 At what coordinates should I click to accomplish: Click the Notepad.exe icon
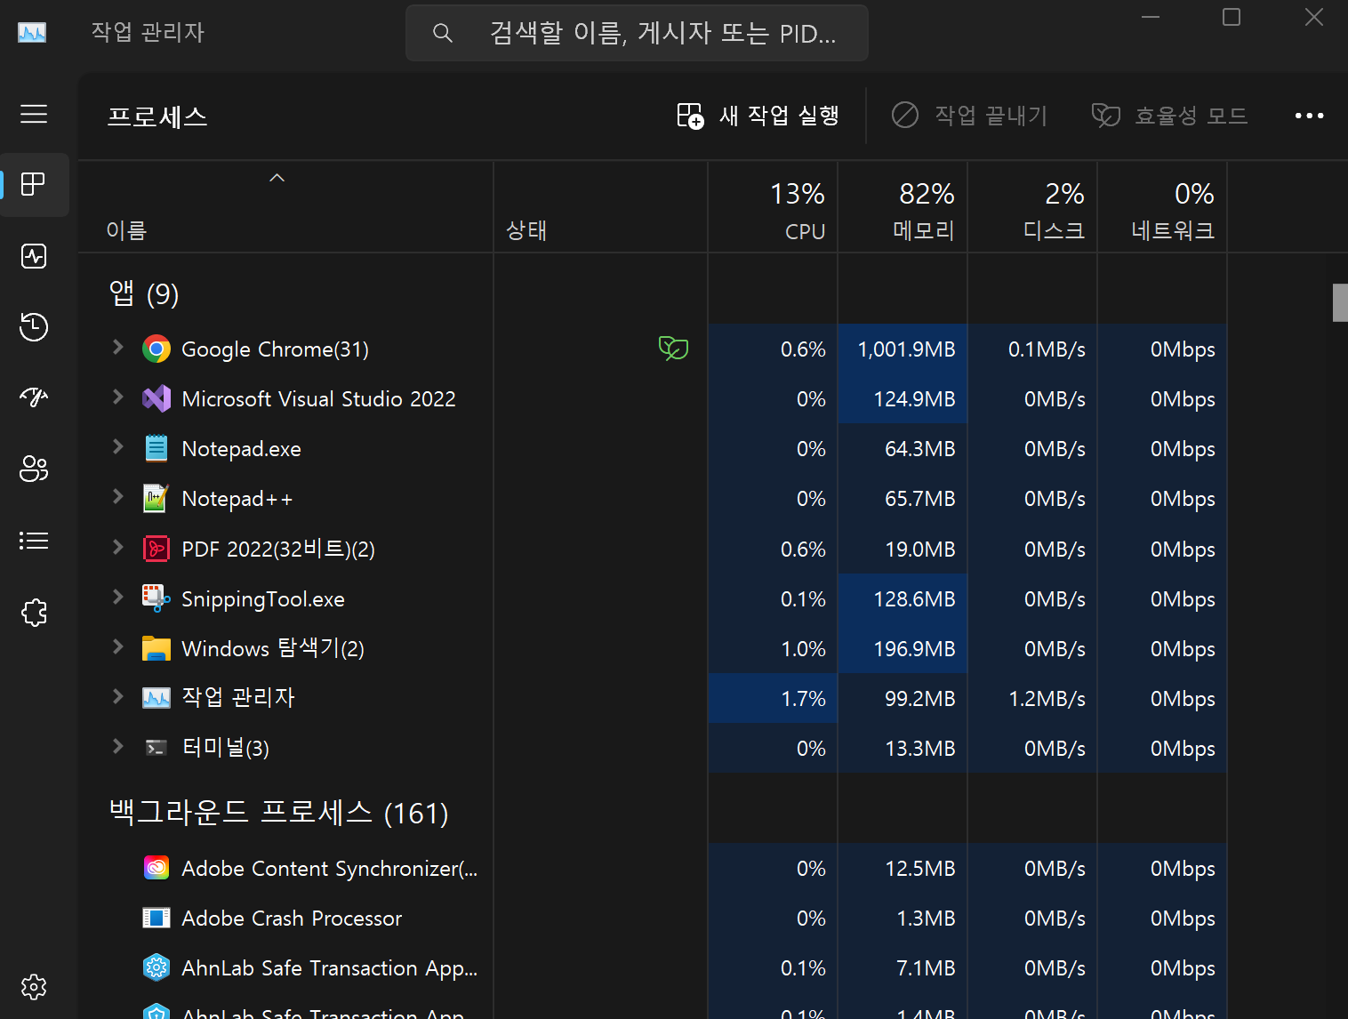pyautogui.click(x=156, y=449)
